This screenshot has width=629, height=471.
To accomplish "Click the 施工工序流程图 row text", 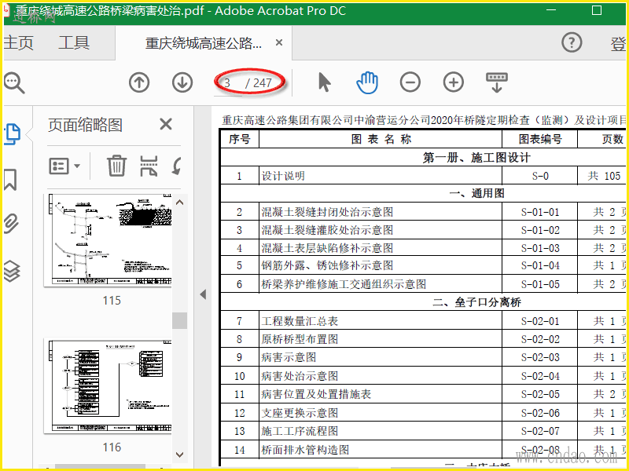I will pos(300,431).
